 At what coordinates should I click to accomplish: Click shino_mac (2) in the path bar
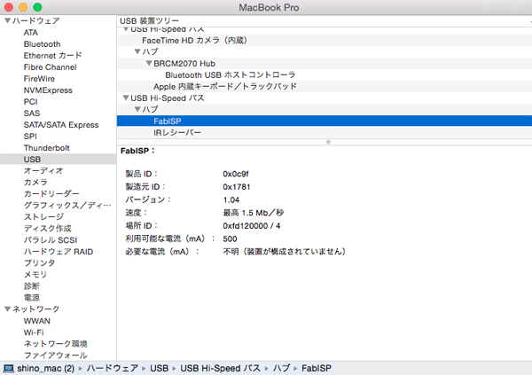[45, 368]
